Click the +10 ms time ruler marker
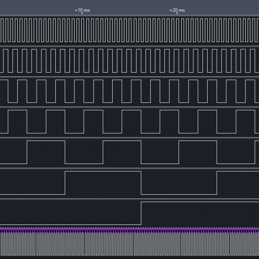This screenshot has height=259, width=259. pos(82,10)
